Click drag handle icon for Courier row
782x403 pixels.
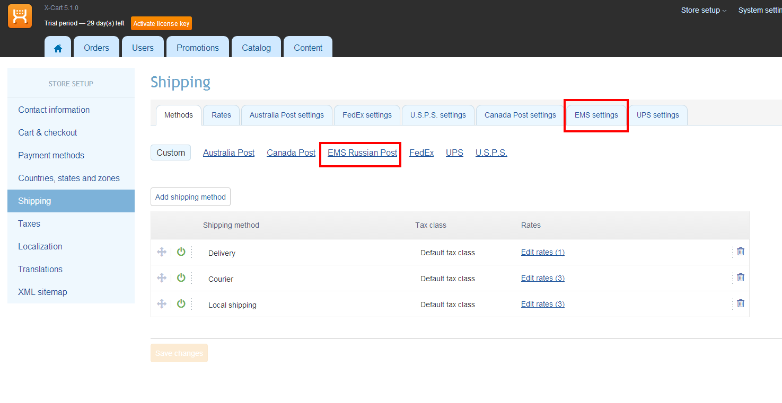click(x=162, y=278)
